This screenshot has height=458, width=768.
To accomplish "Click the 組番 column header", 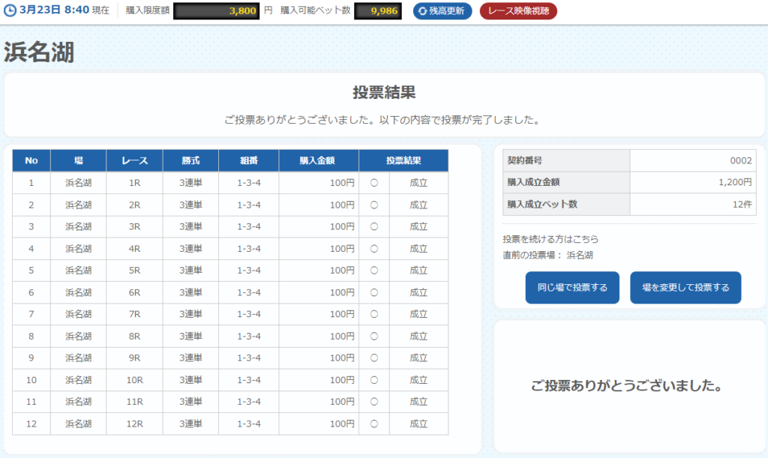I will point(249,160).
